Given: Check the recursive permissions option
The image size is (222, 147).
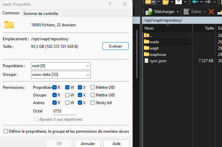Looking at the screenshot, I should tap(6, 131).
